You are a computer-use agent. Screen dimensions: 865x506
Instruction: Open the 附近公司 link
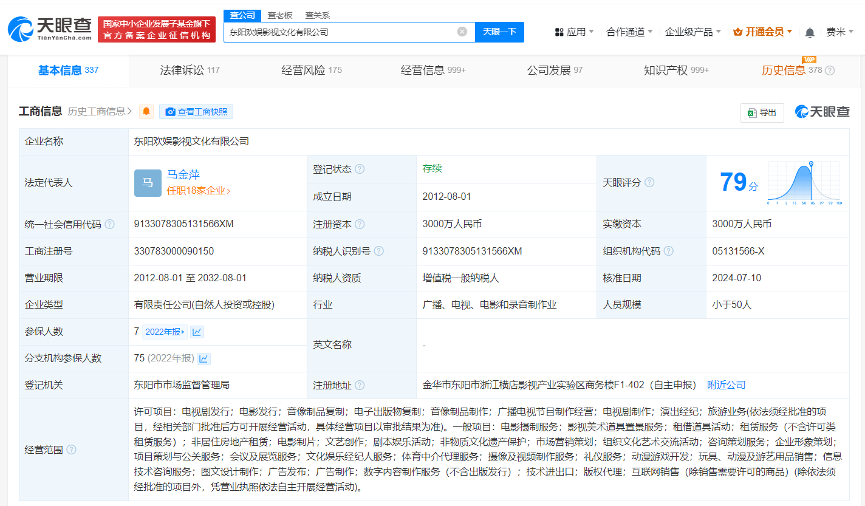725,385
